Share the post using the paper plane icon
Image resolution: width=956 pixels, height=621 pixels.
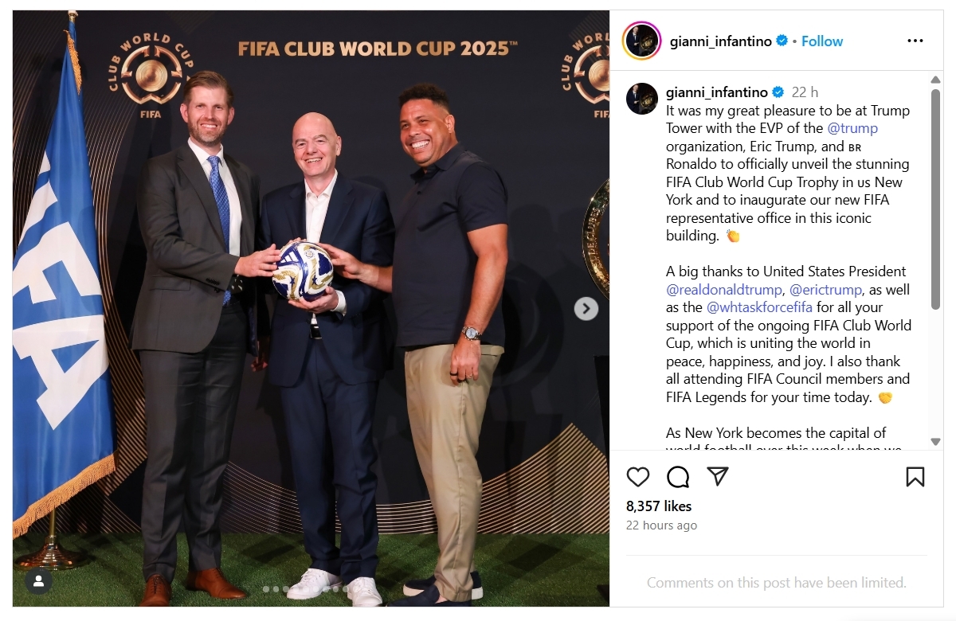coord(718,476)
